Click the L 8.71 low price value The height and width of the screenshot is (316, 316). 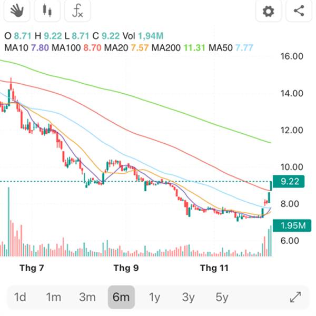click(x=77, y=36)
